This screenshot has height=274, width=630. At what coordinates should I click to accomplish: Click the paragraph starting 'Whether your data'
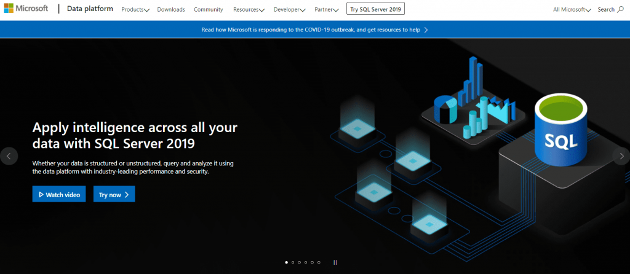click(x=133, y=167)
